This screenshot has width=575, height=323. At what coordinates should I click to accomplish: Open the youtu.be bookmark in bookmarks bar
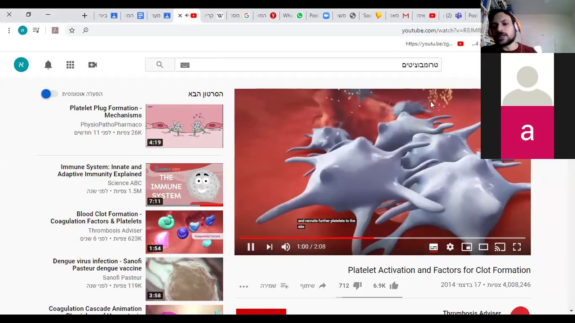tap(434, 44)
